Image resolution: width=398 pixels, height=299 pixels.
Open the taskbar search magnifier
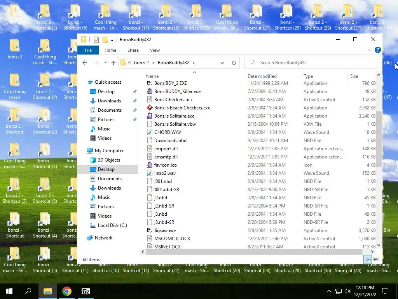pyautogui.click(x=28, y=291)
